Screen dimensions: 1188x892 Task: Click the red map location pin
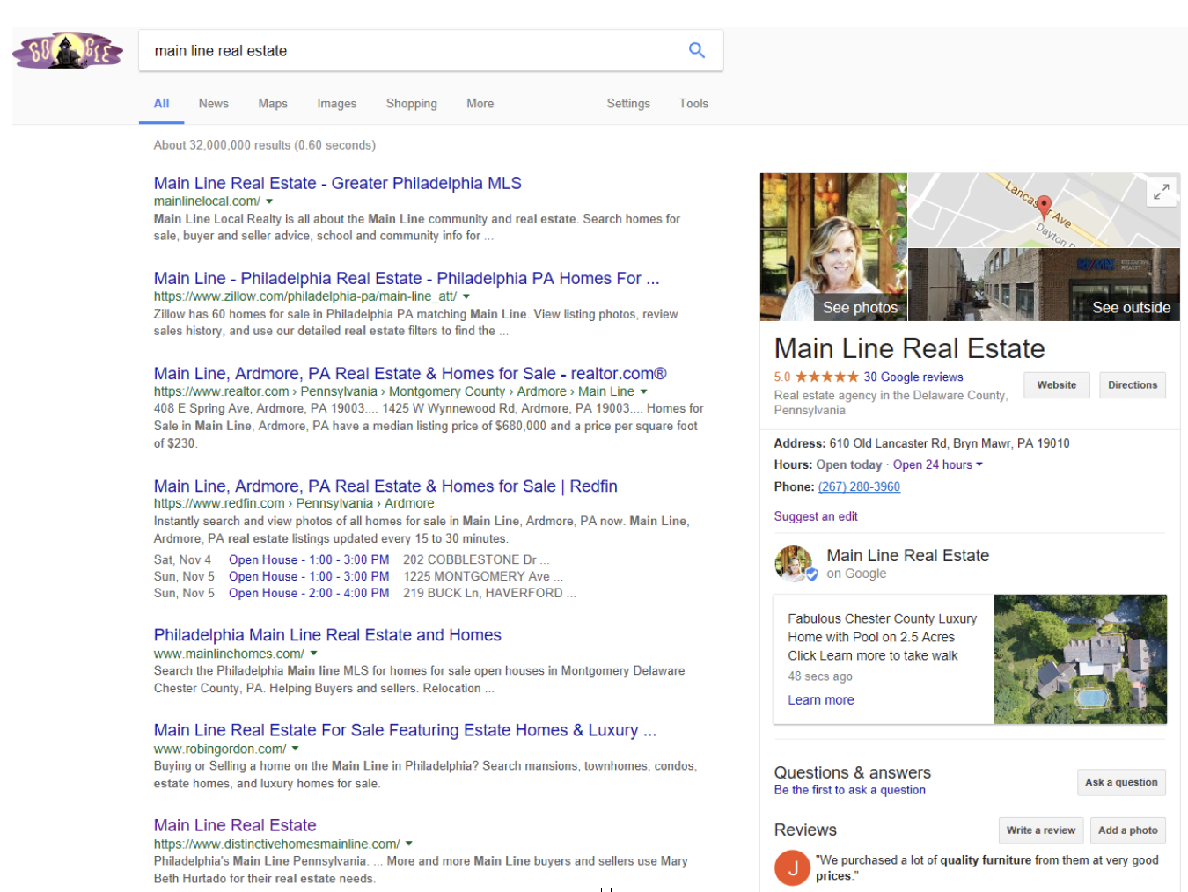1044,208
